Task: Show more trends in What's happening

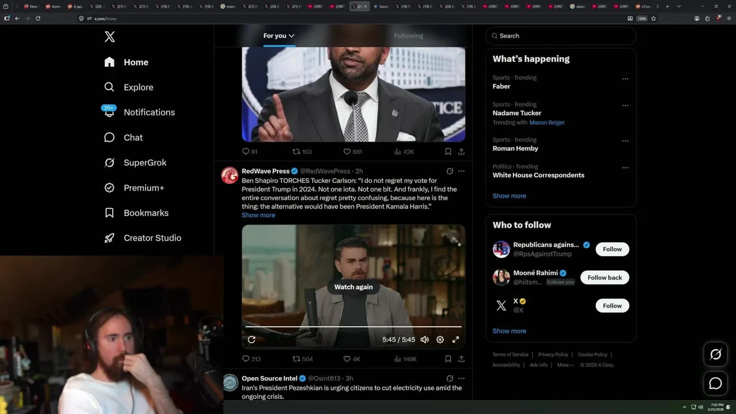Action: pos(509,196)
